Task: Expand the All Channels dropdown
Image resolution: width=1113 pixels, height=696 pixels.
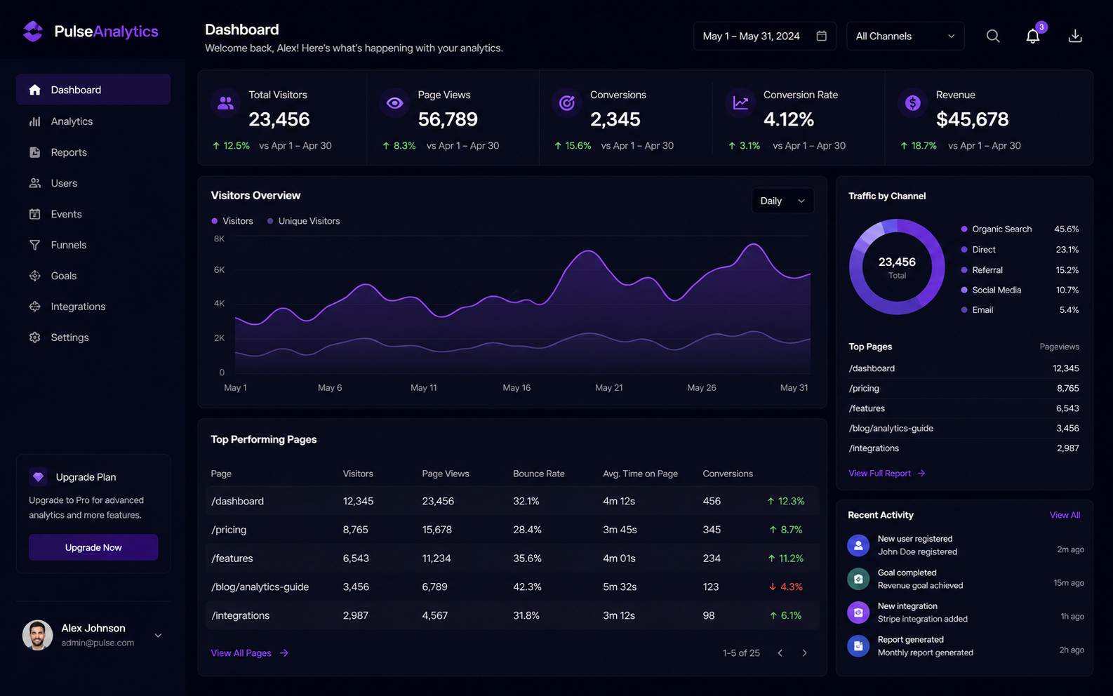Action: tap(905, 36)
